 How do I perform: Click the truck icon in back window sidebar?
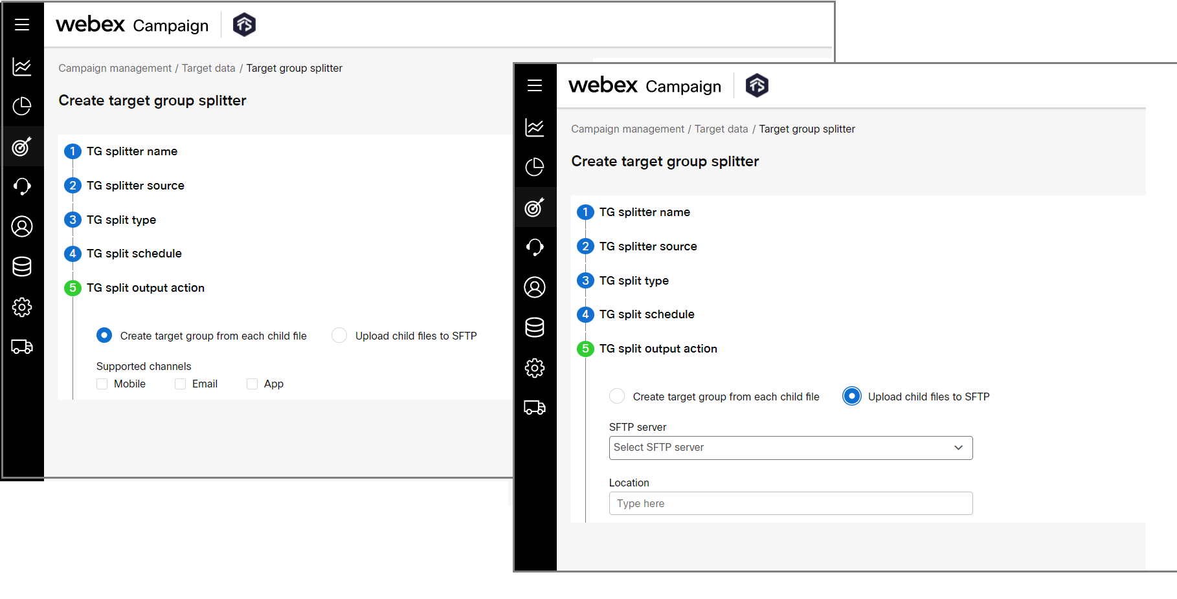(x=22, y=347)
